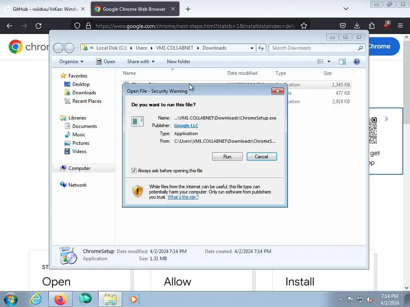
Task: Open the Share with dropdown
Action: point(141,62)
